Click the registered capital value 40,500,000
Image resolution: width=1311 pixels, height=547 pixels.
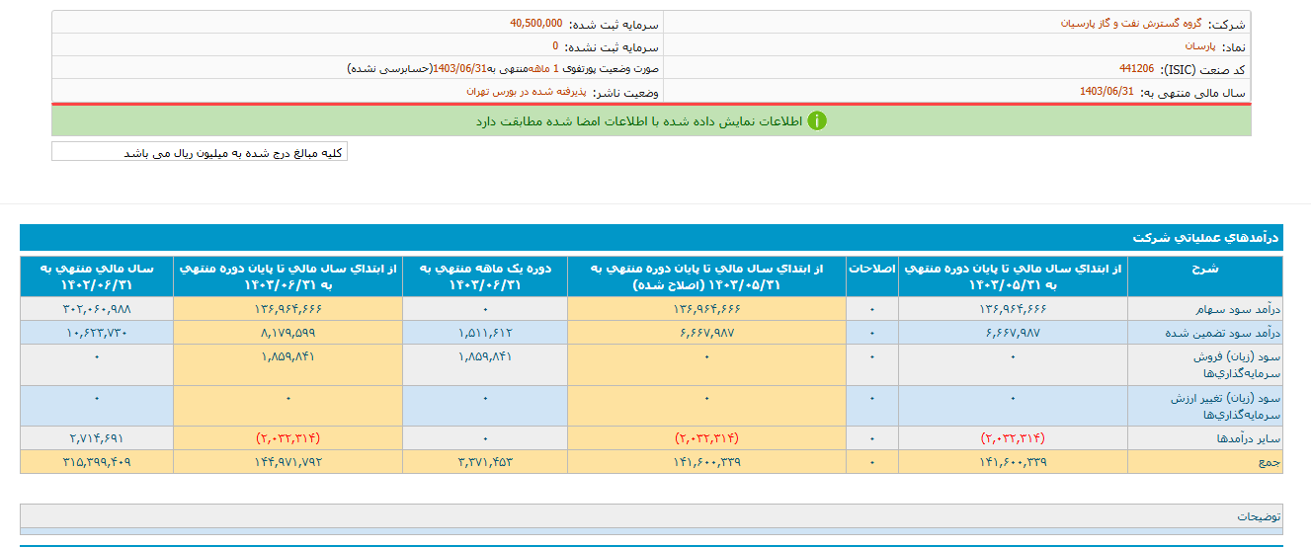[x=536, y=23]
